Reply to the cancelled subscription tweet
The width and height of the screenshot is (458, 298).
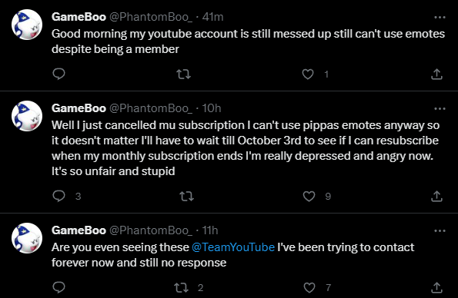[59, 196]
